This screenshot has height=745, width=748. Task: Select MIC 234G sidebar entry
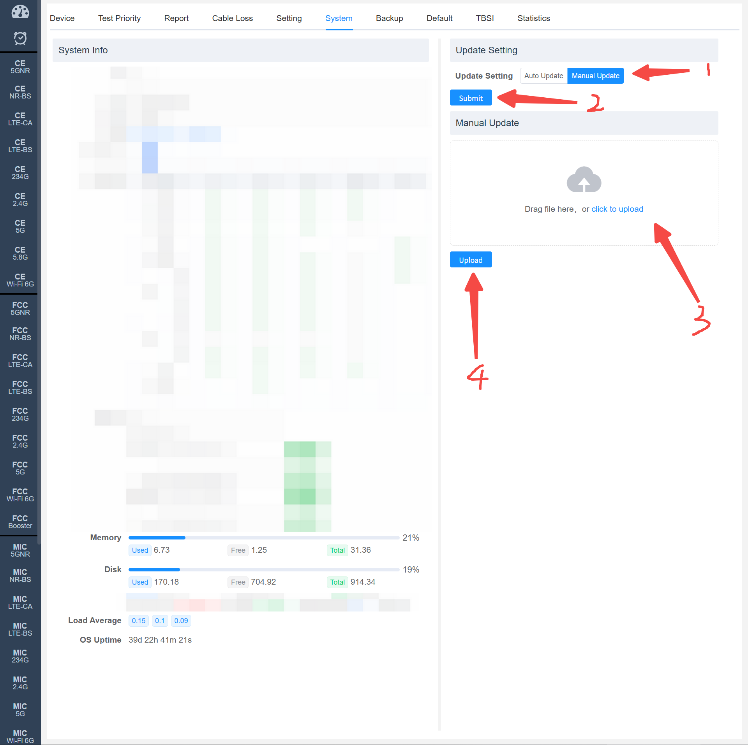pos(20,656)
